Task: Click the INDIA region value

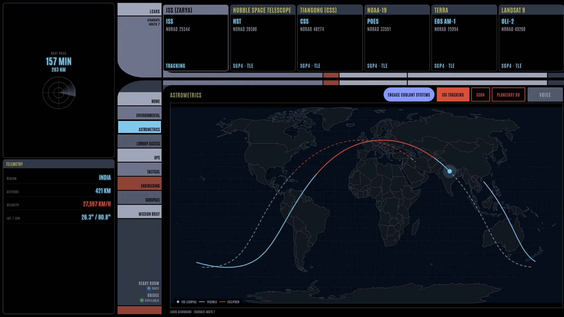Action: coord(105,178)
